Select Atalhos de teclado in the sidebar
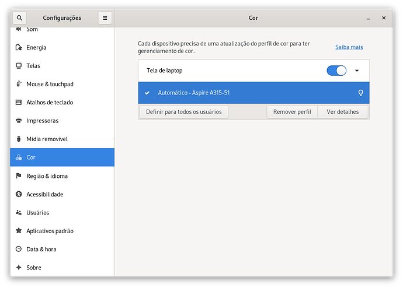Screen dimensions: 403x288 62,103
